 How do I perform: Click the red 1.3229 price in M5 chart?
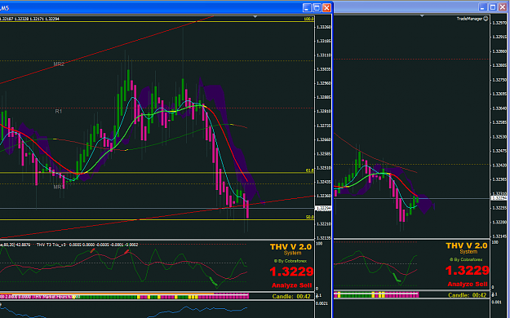click(291, 272)
